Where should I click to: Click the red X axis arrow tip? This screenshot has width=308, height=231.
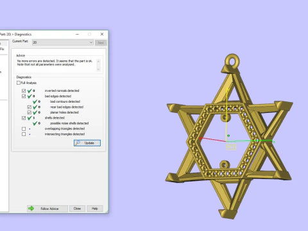(200, 139)
